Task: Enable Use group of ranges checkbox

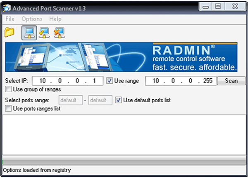Action: (x=8, y=89)
